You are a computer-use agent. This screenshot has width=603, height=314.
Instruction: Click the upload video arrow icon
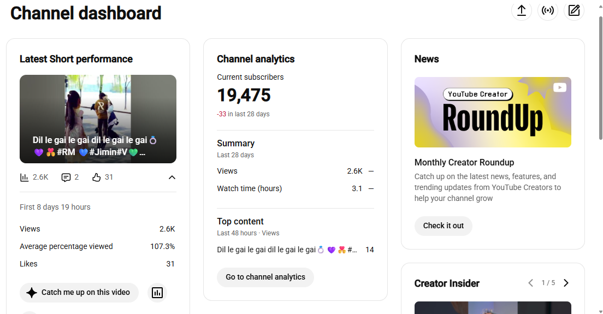point(521,10)
